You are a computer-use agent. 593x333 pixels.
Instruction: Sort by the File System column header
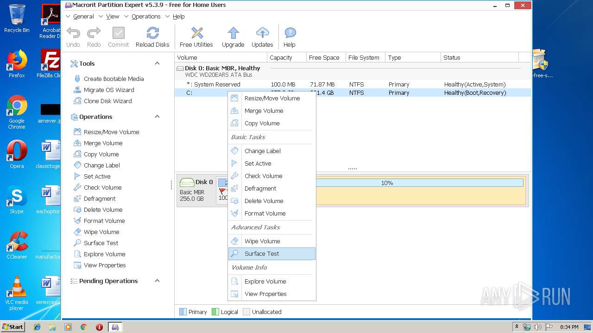point(366,57)
